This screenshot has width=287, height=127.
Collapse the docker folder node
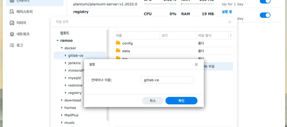coord(62,48)
